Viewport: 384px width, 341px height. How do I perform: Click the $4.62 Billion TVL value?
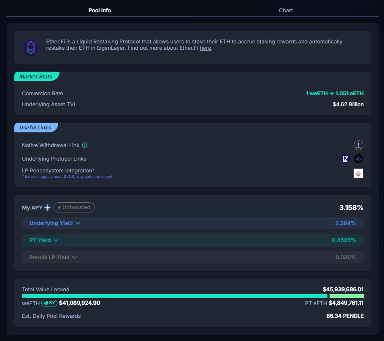[348, 105]
